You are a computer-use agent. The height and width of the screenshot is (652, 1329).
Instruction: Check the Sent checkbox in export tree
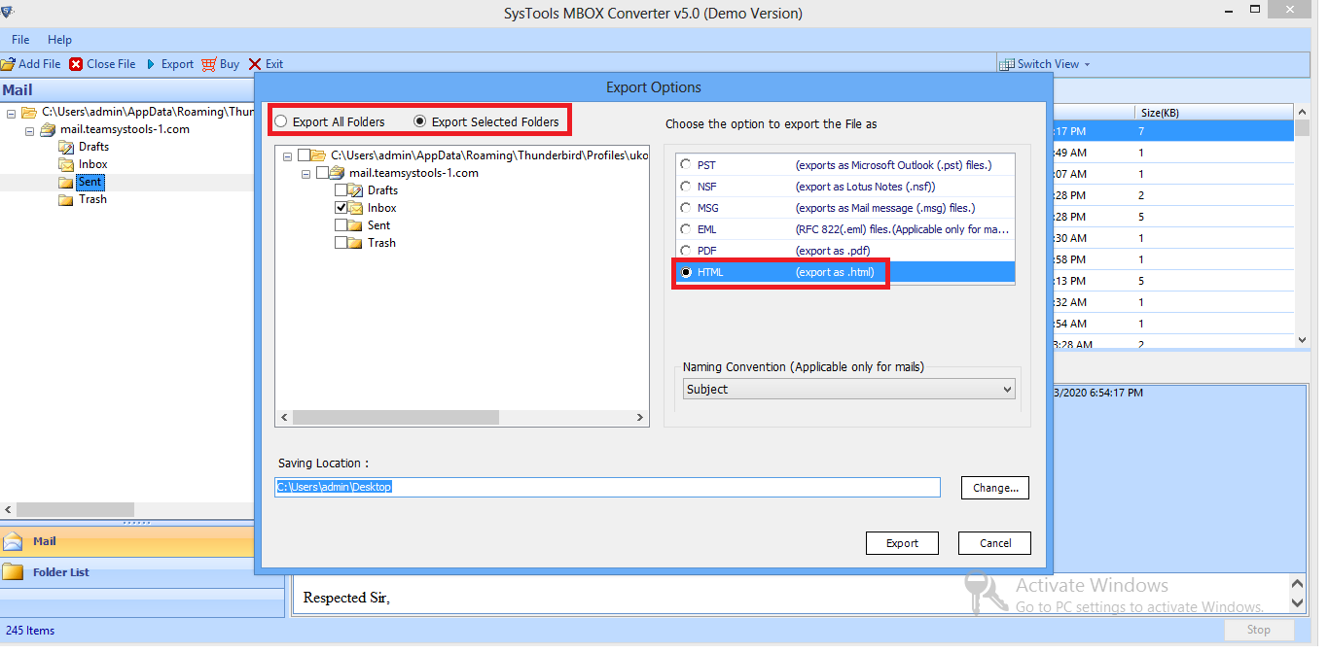341,225
